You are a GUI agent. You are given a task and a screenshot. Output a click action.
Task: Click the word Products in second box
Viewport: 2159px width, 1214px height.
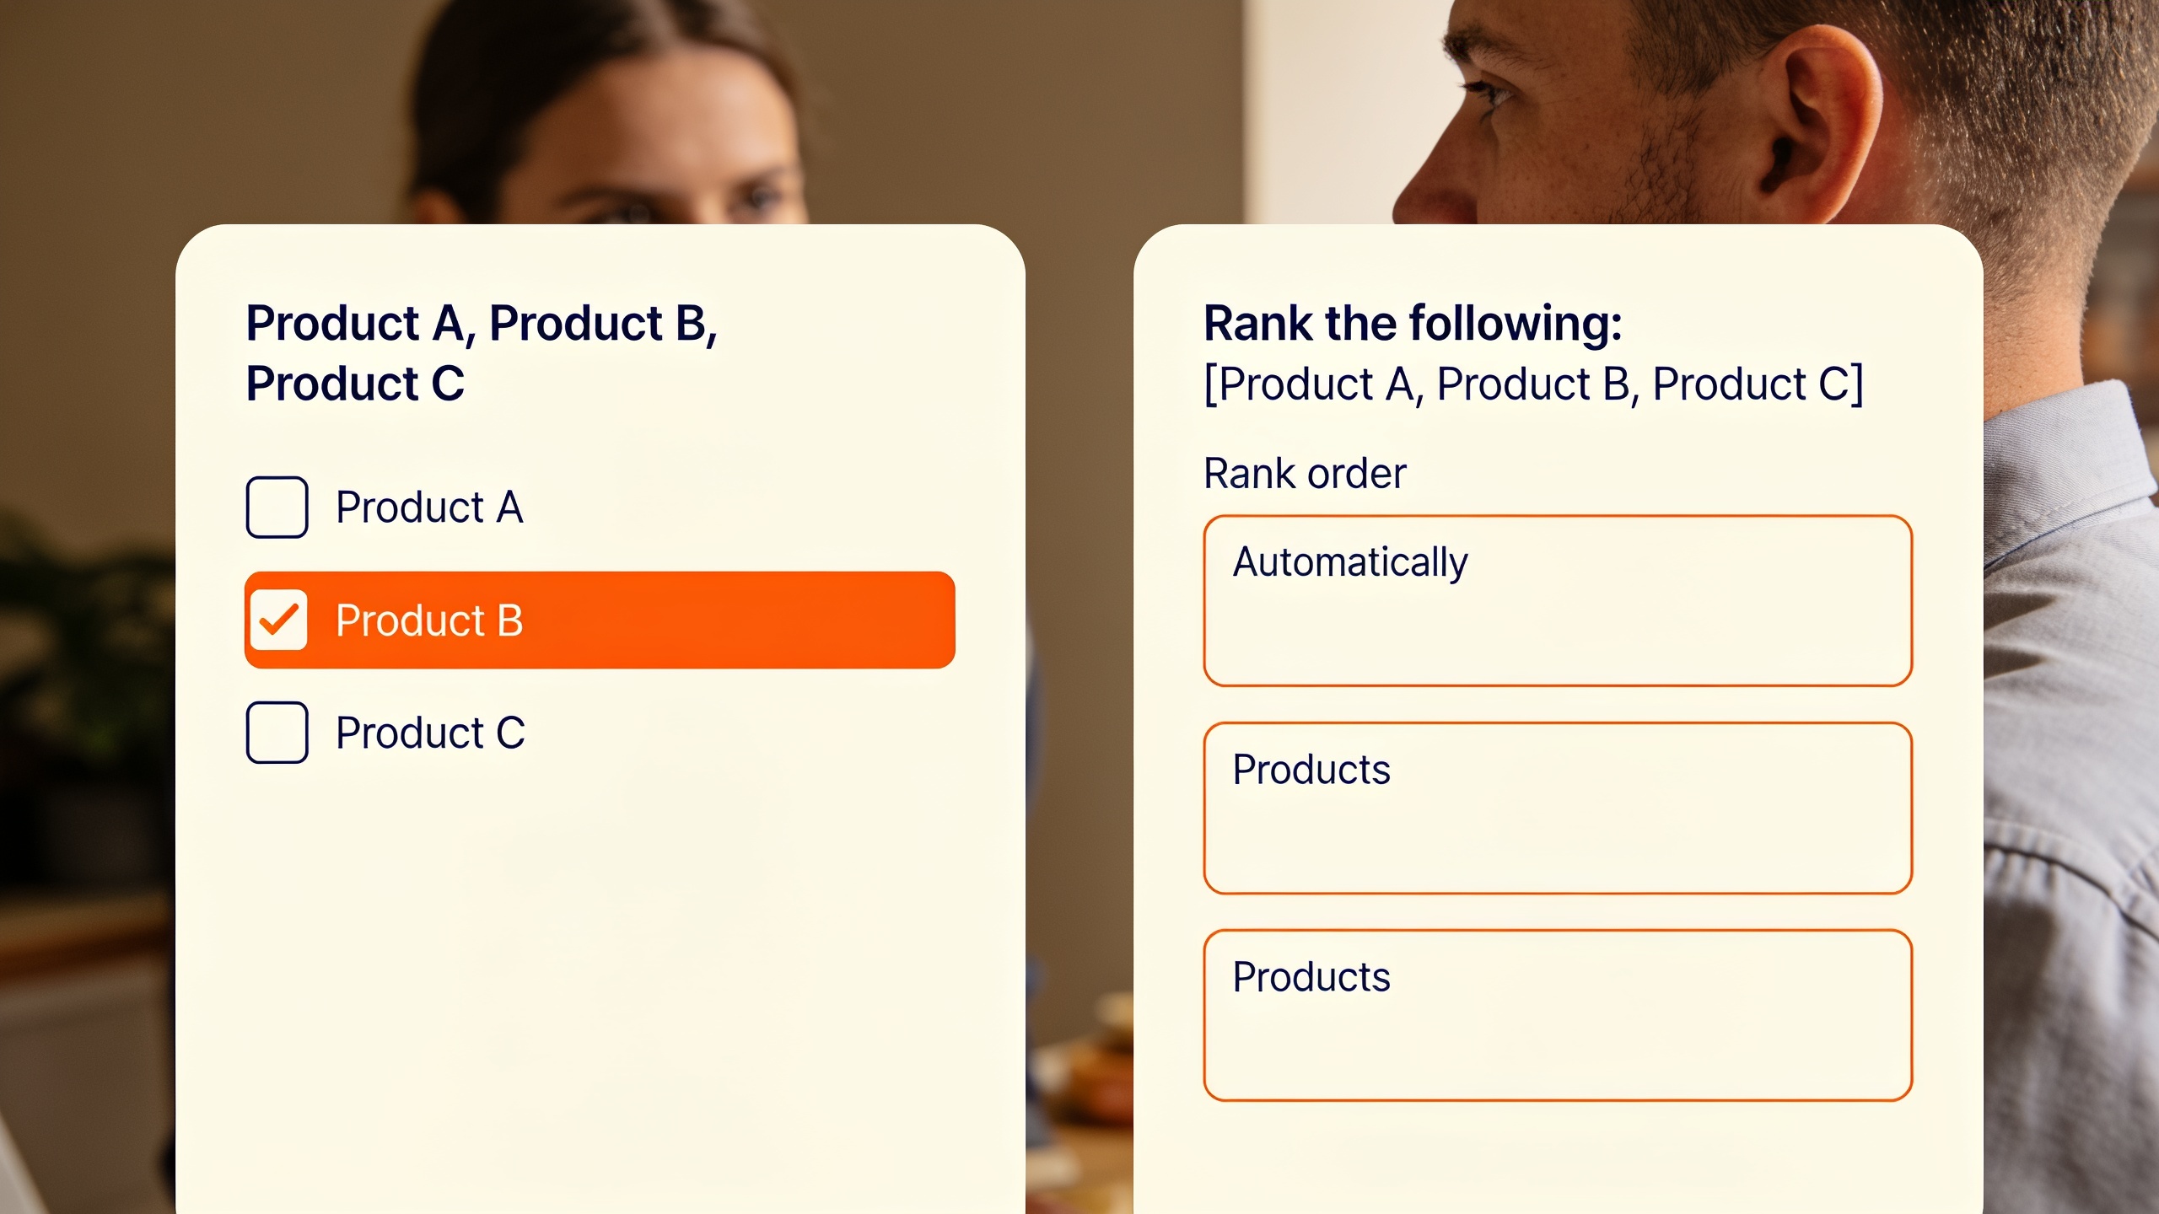1311,769
